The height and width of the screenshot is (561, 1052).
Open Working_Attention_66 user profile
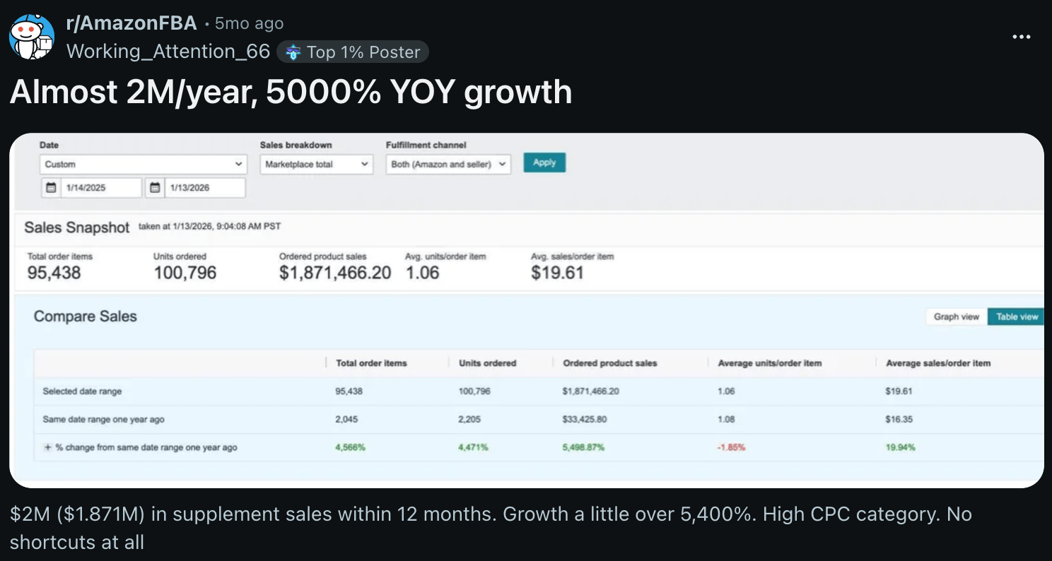point(168,52)
